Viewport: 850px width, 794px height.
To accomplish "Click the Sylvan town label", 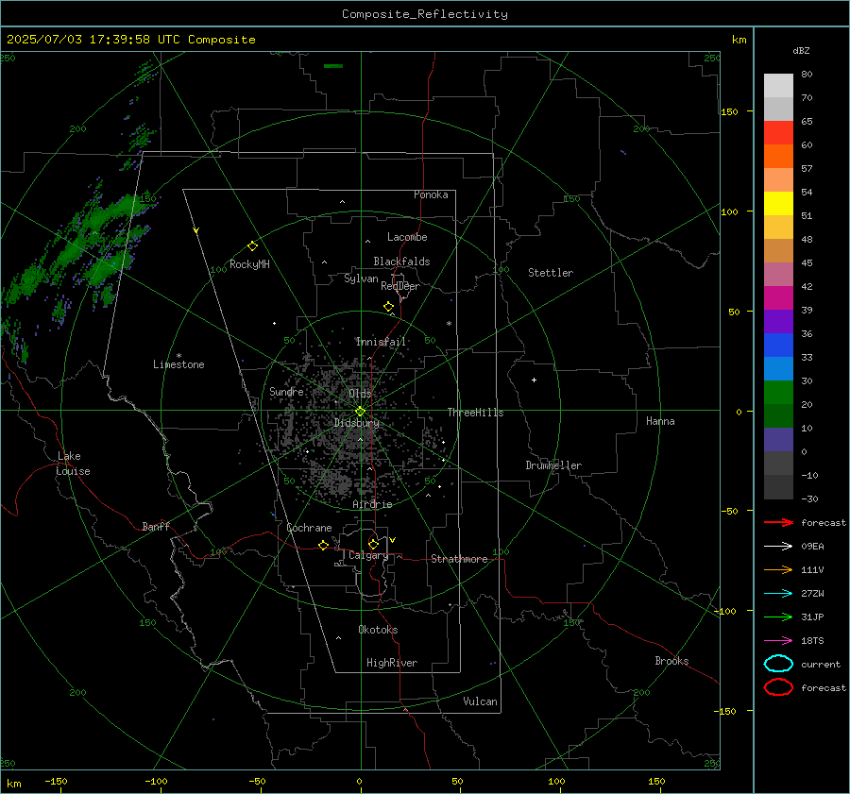I will tap(361, 279).
